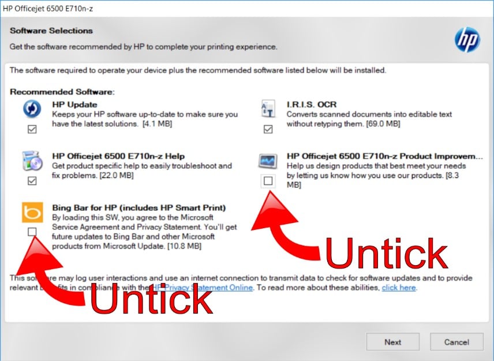Uncheck the HP Update checkbox
Screen dimensions: 494x361
[32, 129]
